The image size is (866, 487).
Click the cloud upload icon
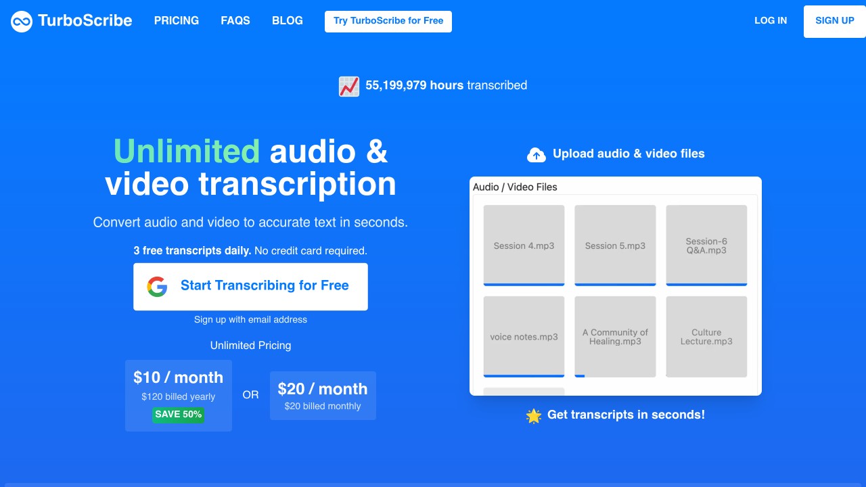coord(537,155)
